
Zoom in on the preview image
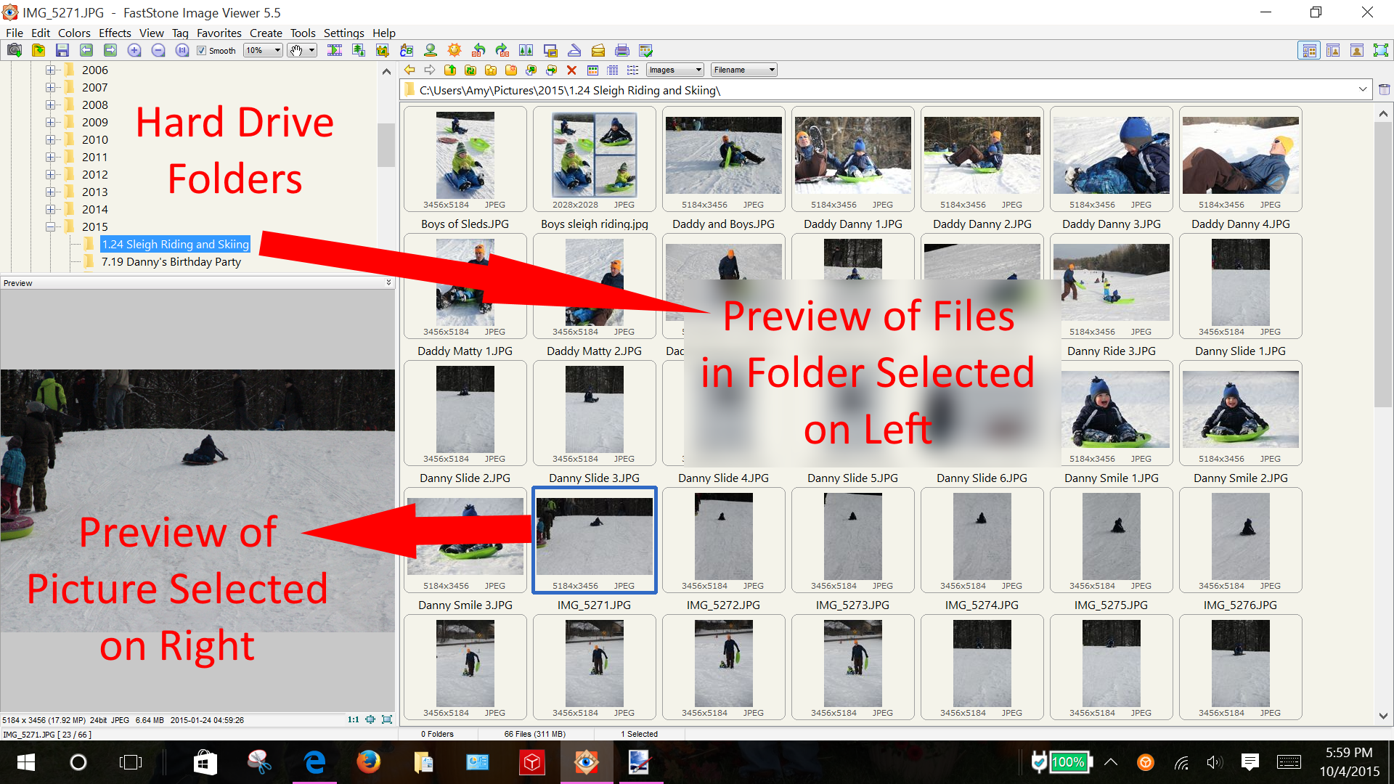coord(134,50)
